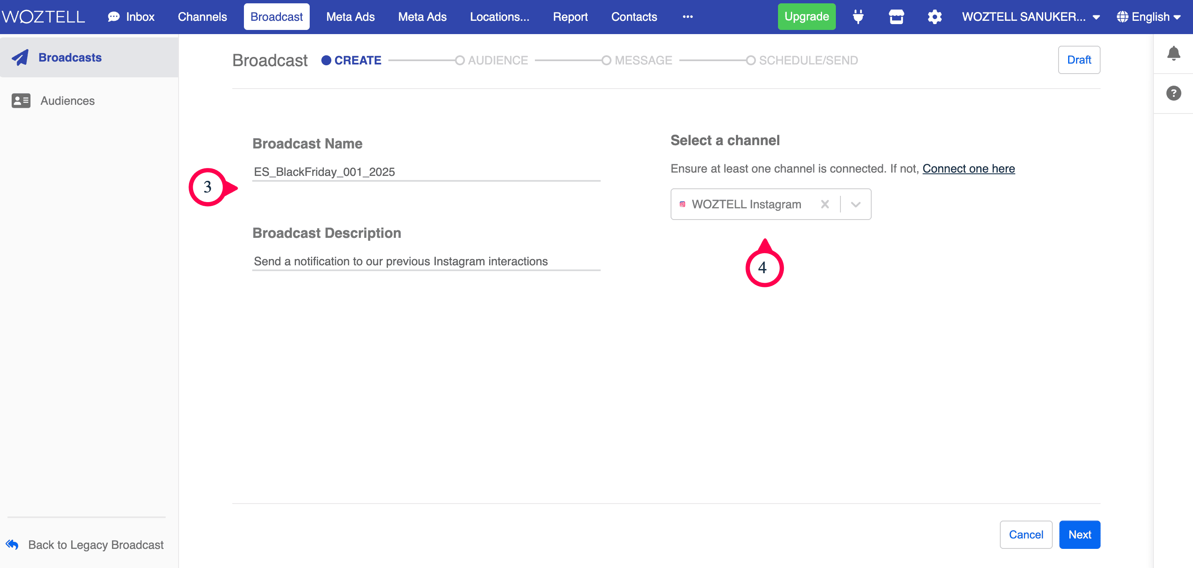
Task: Click the marketplace store icon
Action: click(896, 17)
